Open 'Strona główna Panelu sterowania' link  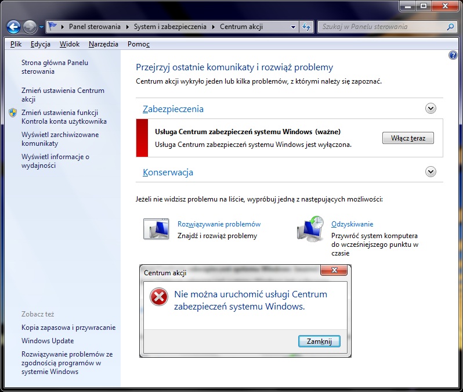[55, 67]
